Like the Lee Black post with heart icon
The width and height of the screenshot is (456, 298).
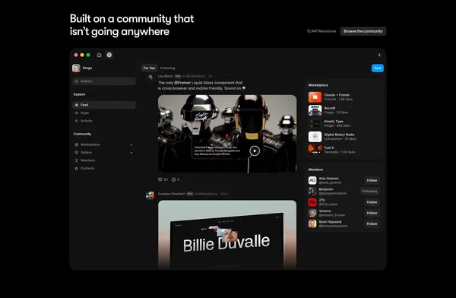[x=160, y=179]
